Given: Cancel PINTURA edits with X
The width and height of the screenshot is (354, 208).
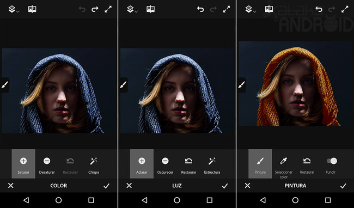Looking at the screenshot, I should pyautogui.click(x=247, y=186).
